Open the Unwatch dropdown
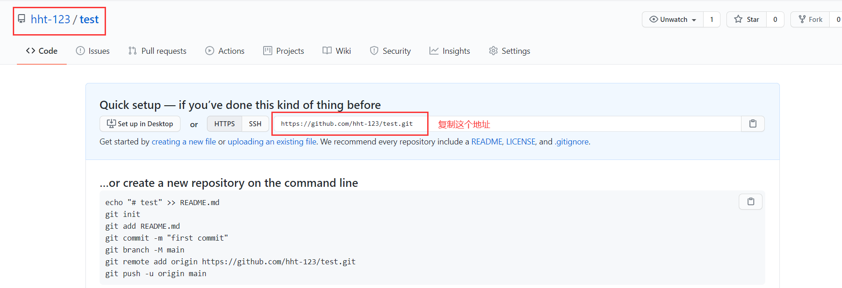This screenshot has width=842, height=288. click(x=673, y=19)
